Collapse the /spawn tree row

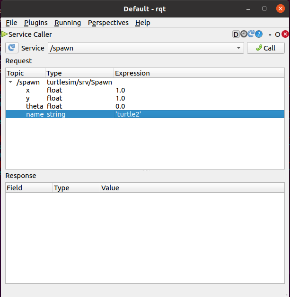pyautogui.click(x=10, y=82)
